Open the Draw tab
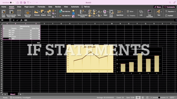 point(19,7)
